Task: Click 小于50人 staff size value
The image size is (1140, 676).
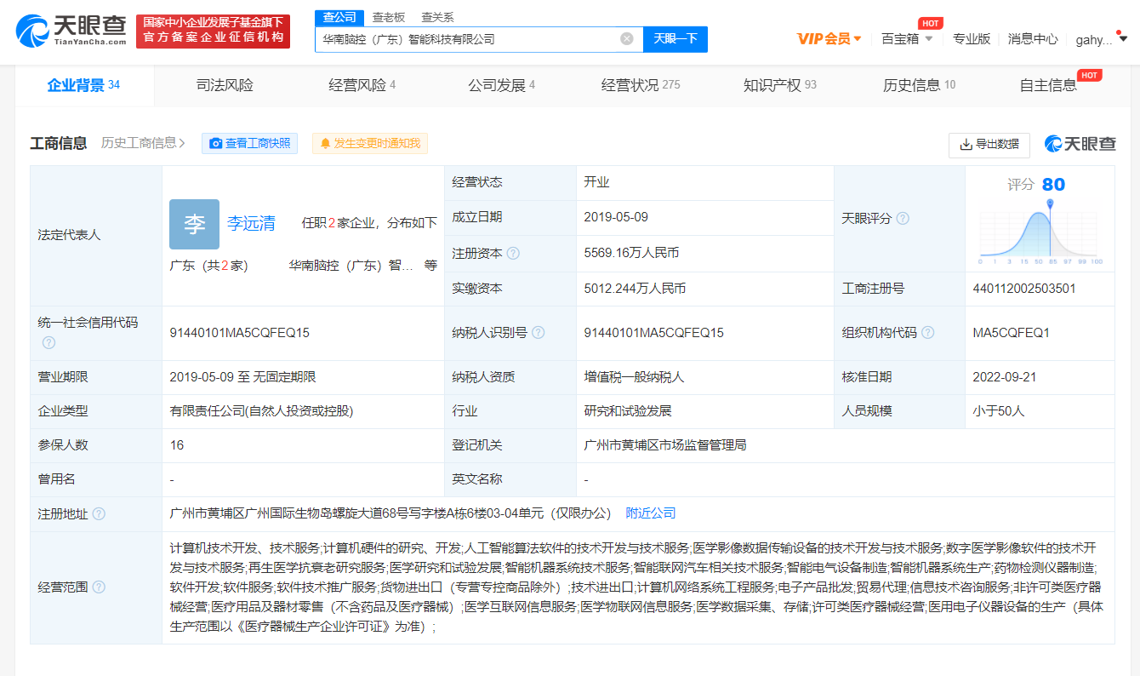Action: (x=999, y=410)
